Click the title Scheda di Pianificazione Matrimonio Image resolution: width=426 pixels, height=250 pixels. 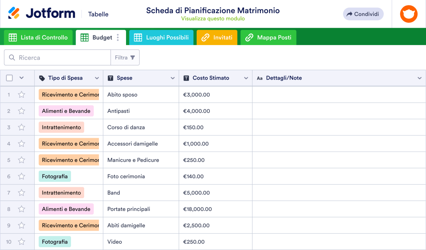[213, 10]
